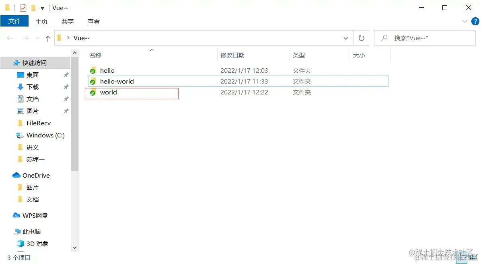Open FileRecv folder in sidebar

(38, 123)
